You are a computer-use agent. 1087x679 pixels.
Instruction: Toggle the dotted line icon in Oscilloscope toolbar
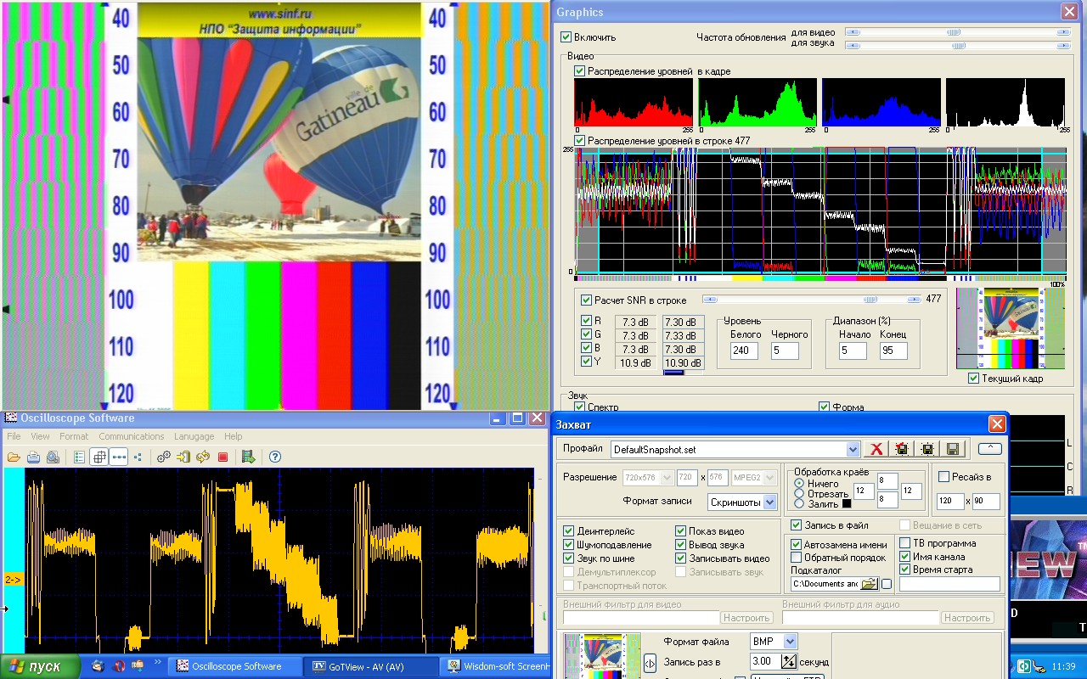click(119, 457)
